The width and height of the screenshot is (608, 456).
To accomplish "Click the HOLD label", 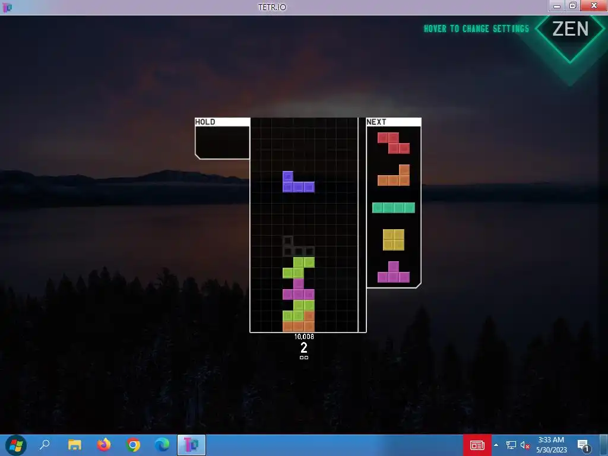I will click(205, 122).
